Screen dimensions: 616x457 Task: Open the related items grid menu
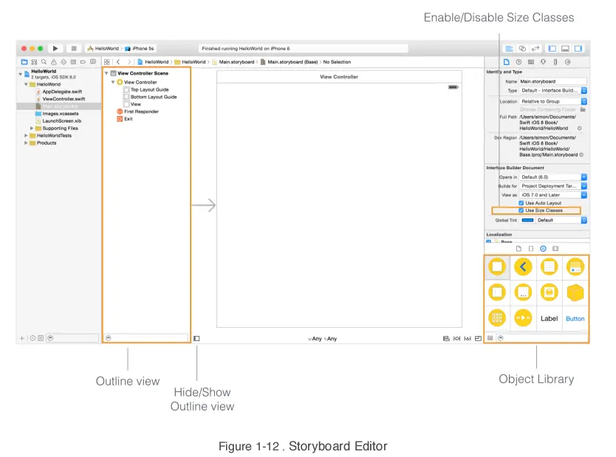(x=107, y=61)
